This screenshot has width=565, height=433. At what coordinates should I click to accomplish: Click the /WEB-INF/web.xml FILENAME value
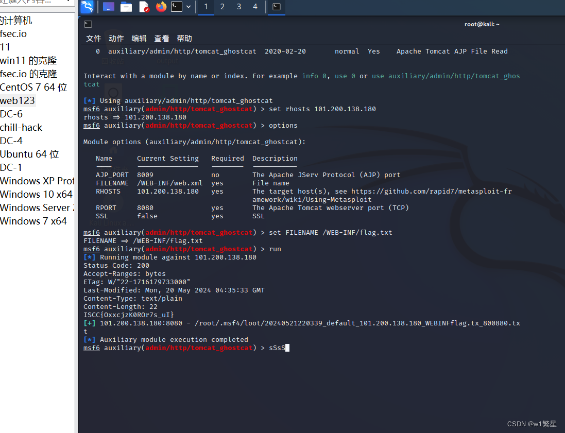coord(170,183)
